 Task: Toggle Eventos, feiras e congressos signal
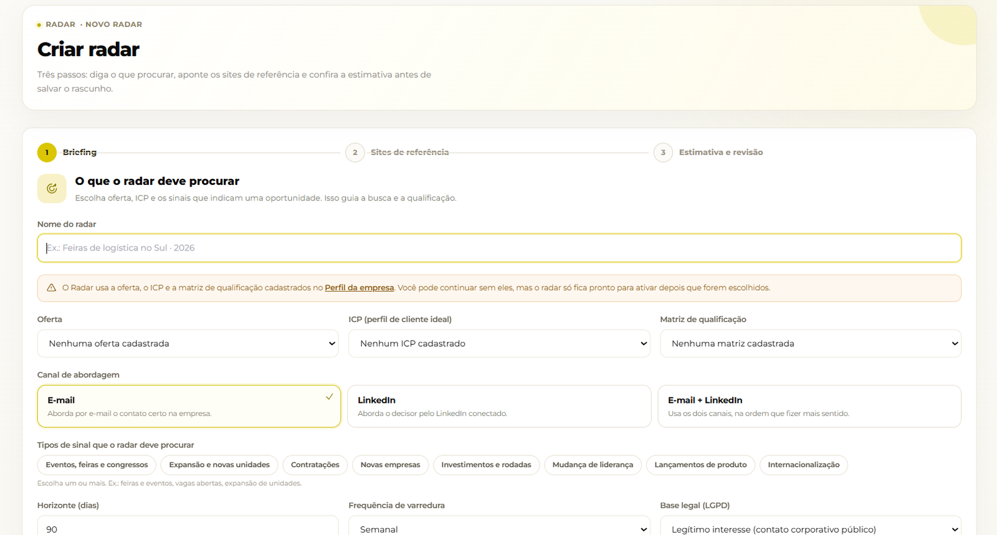click(x=97, y=465)
